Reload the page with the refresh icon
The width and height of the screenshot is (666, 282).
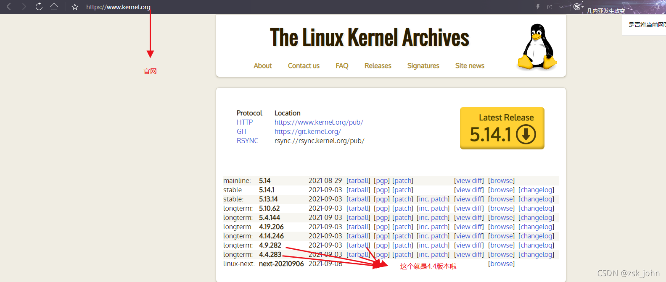tap(39, 7)
